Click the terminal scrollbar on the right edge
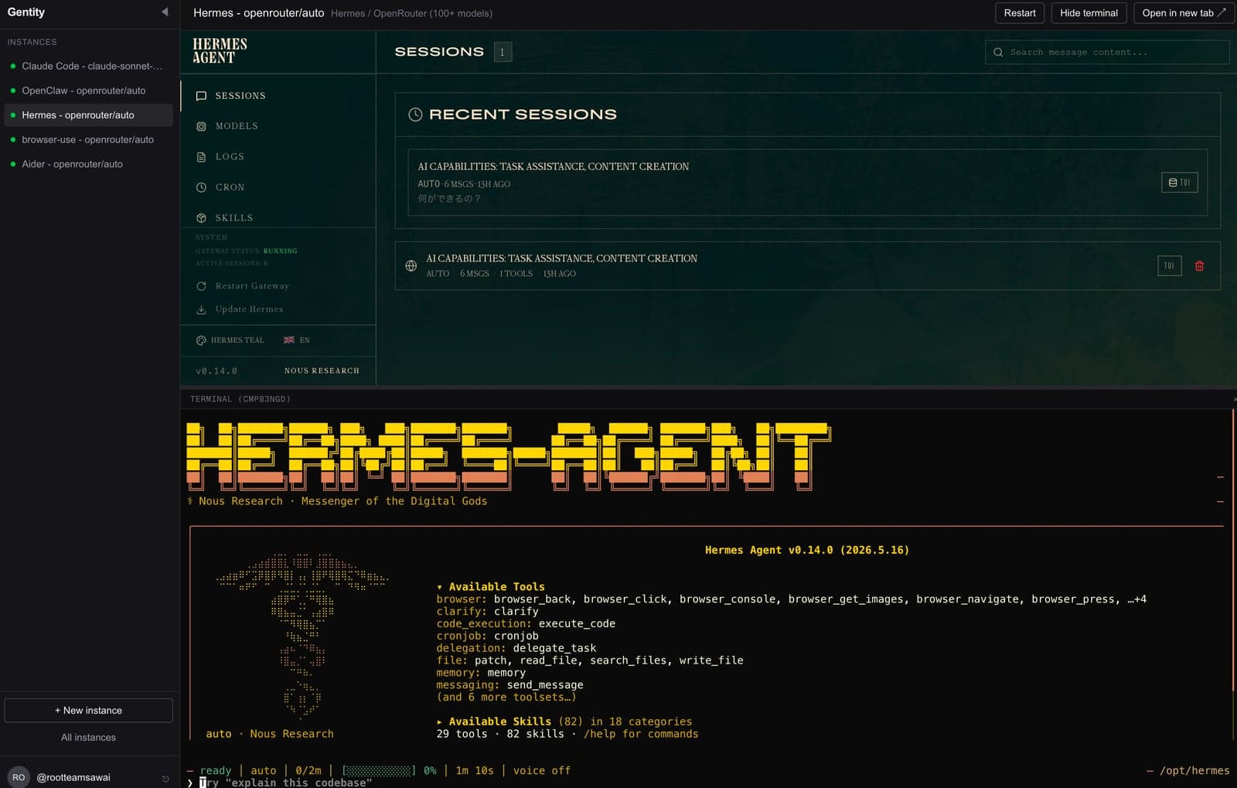 point(1232,550)
